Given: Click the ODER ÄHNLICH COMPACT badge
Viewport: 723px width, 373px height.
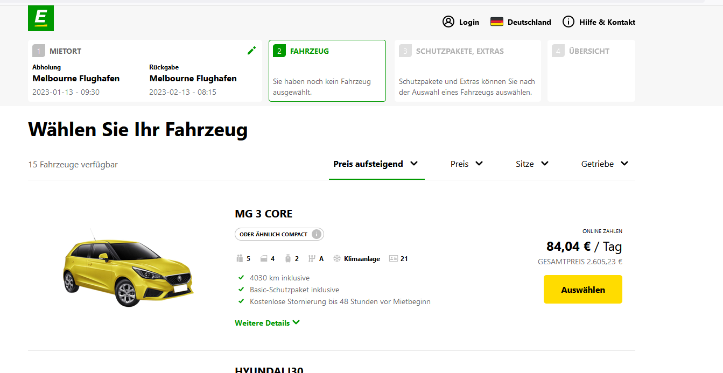Looking at the screenshot, I should pos(279,234).
